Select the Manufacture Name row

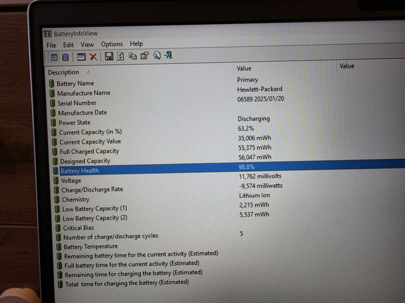point(84,93)
